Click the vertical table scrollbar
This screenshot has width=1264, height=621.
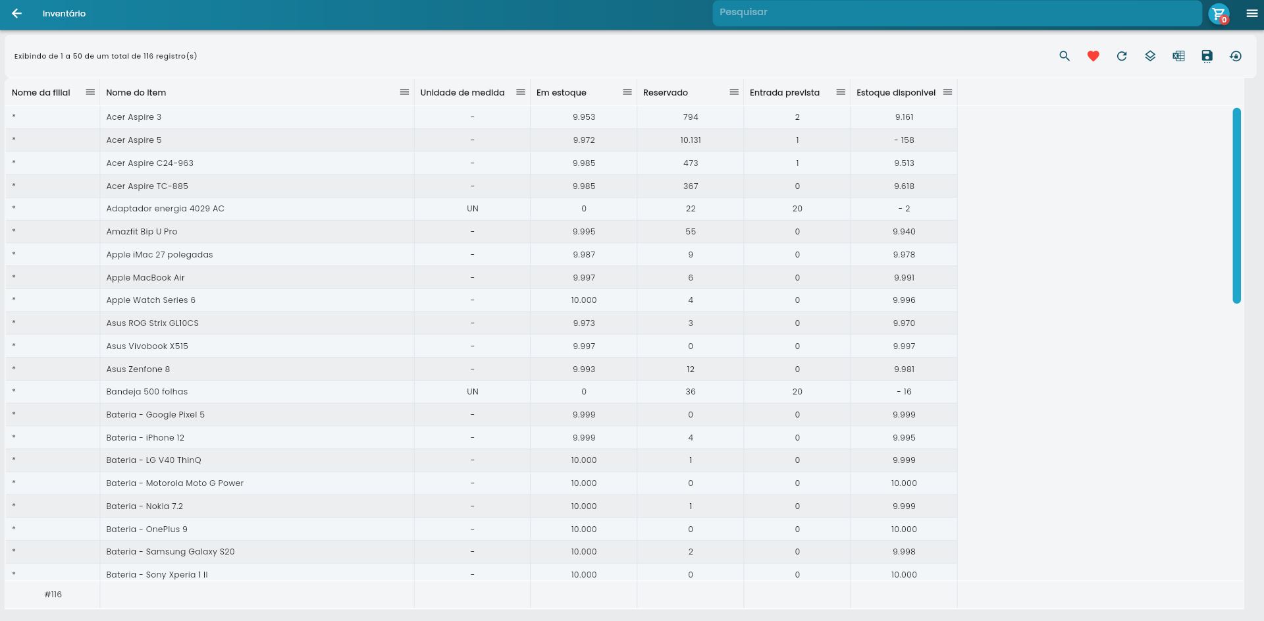tap(1236, 205)
